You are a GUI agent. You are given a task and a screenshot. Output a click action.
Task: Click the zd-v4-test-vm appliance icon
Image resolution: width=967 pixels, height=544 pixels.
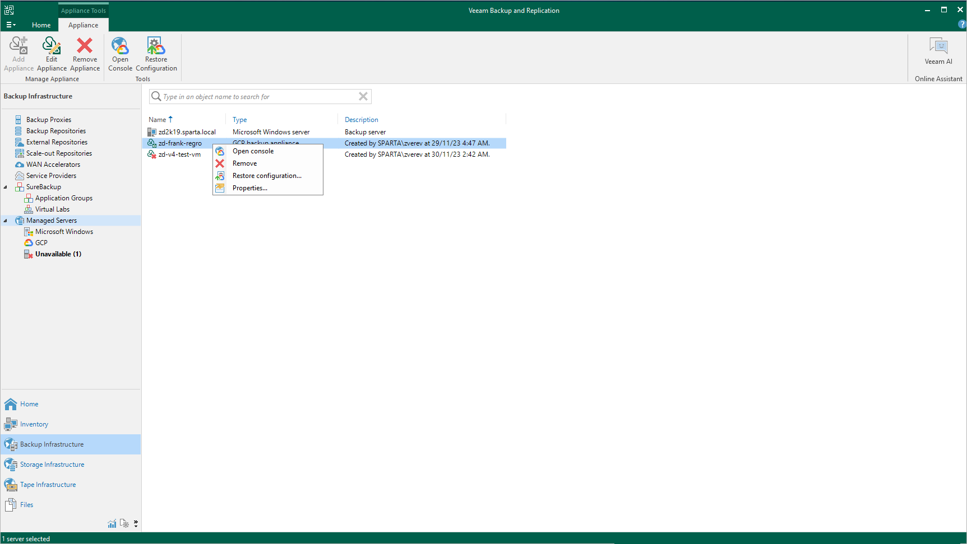151,154
